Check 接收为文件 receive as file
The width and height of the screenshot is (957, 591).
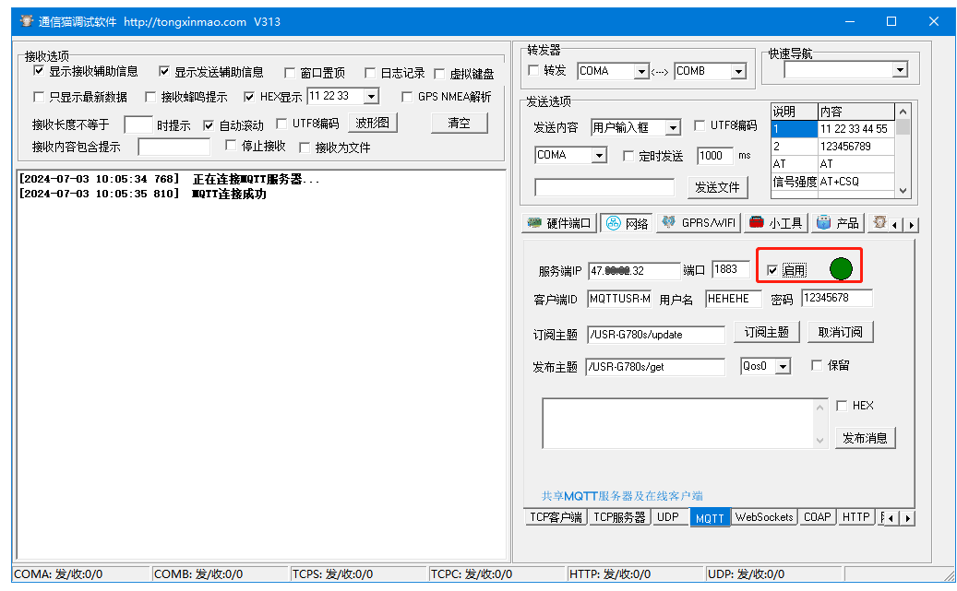click(x=305, y=148)
